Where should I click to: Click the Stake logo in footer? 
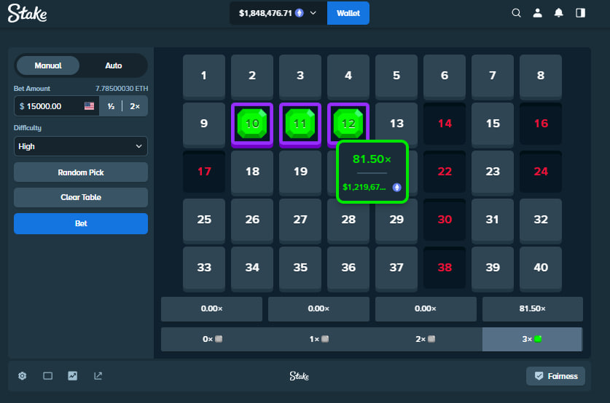[299, 376]
